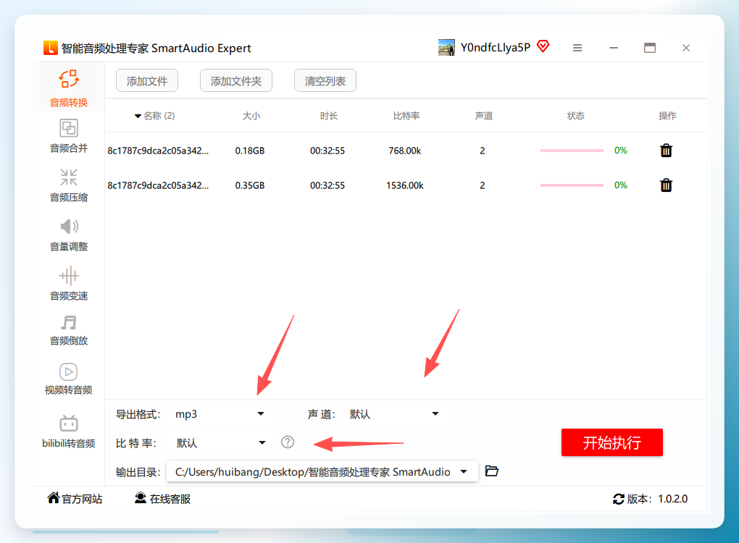Click username Y0ndfcLlya5P
Screen dimensions: 739x543
pyautogui.click(x=496, y=48)
